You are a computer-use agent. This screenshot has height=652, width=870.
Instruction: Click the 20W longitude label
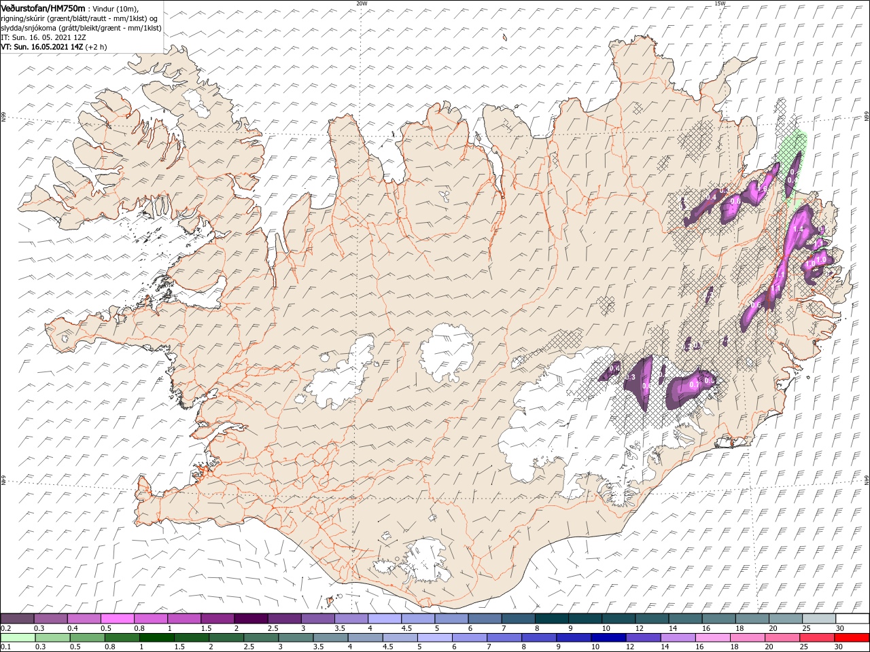(x=362, y=3)
